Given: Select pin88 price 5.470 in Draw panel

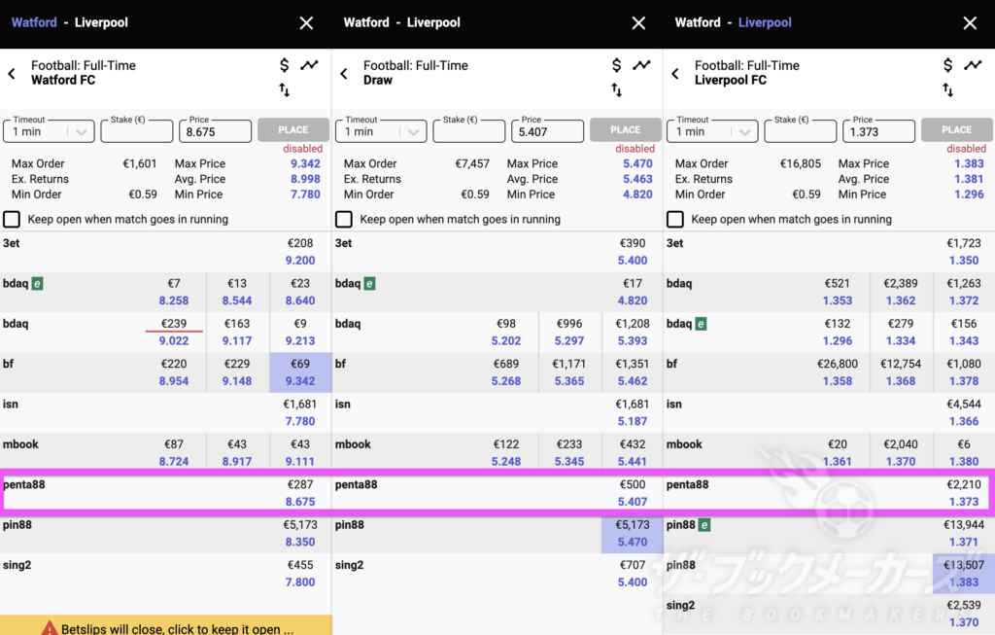Looking at the screenshot, I should coord(632,534).
